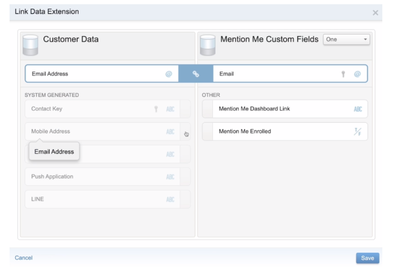Viewport: 394px width, 274px height.
Task: Select the Mobile Address field
Action: point(108,132)
